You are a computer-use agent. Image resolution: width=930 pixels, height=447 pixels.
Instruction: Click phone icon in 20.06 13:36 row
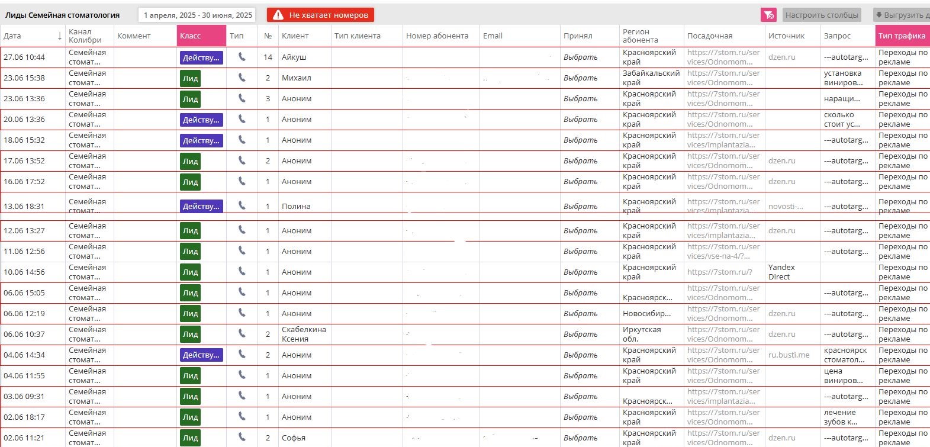(x=242, y=119)
